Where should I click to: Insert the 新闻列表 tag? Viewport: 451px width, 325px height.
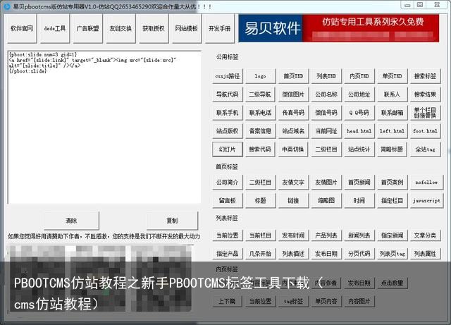359,235
